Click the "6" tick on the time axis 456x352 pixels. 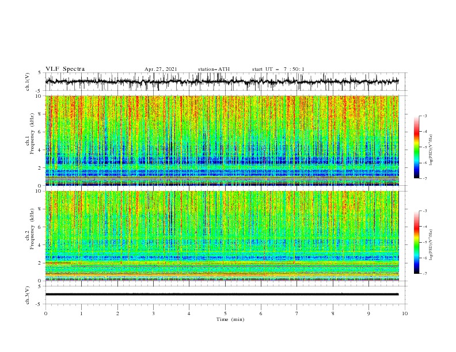click(x=261, y=313)
